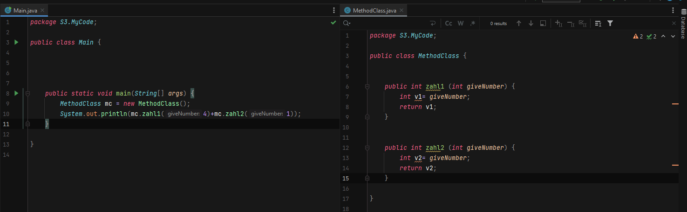The width and height of the screenshot is (687, 212).
Task: Click orange warning stripe on scrollbar
Action: coord(675,104)
